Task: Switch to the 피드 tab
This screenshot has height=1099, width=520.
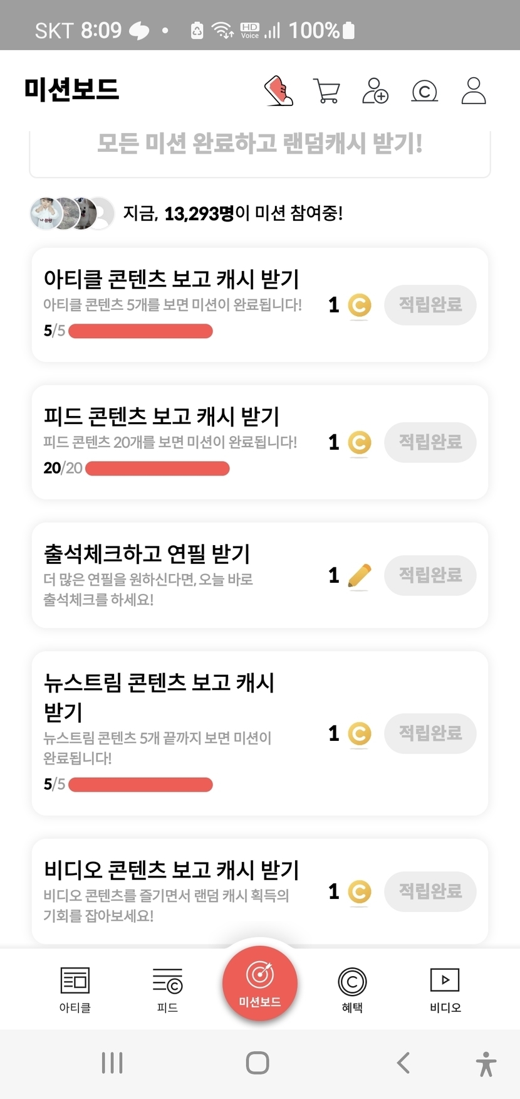Action: pos(167,989)
